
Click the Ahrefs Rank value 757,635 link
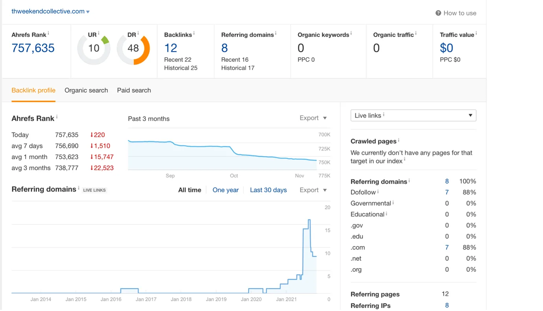click(33, 48)
